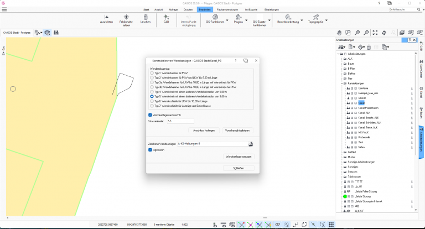Click the Strassenbreite input field
This screenshot has width=425, height=229.
pos(180,121)
